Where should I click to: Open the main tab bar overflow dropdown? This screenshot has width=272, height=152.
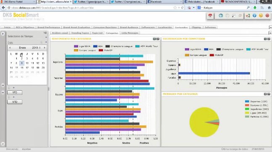270,27
